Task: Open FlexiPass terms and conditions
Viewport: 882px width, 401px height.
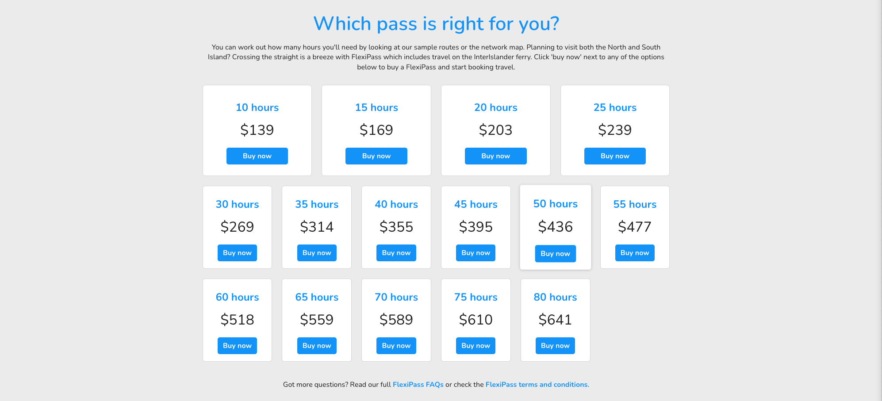Action: (x=537, y=385)
